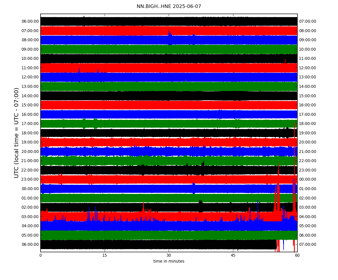The image size is (338, 280).
Task: Click the left UTC axis label 14:00:00
Action: pyautogui.click(x=30, y=96)
